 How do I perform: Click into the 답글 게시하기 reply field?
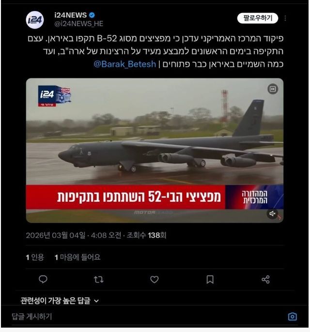pos(148,317)
